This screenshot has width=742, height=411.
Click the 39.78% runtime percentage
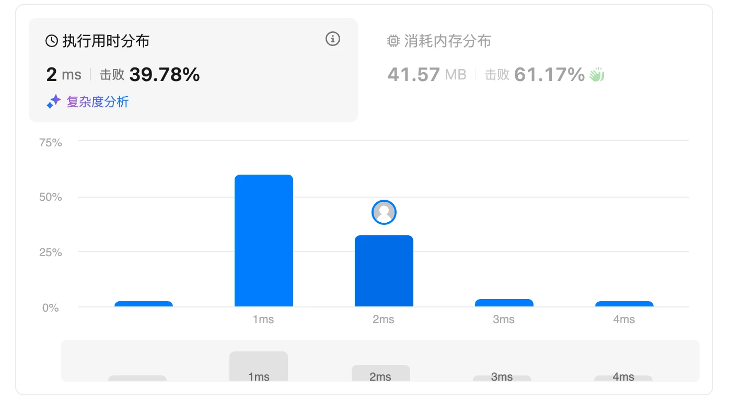click(x=165, y=75)
